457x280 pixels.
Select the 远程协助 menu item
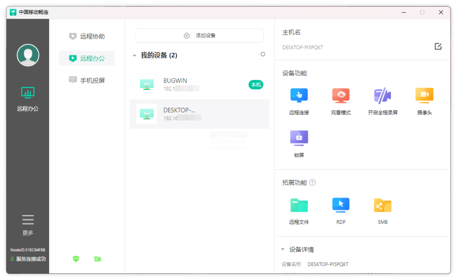tap(87, 36)
